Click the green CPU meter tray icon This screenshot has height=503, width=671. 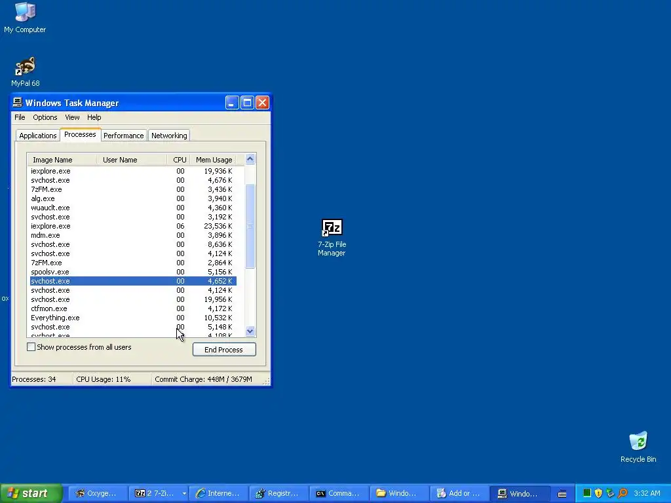(x=587, y=493)
